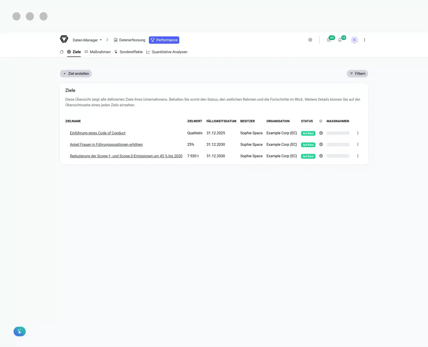Expand the Daten-Manager dropdown
This screenshot has width=428, height=347.
pyautogui.click(x=87, y=40)
